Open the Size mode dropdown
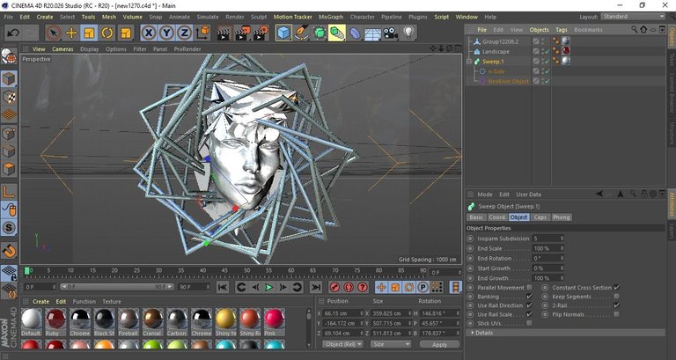Viewport: 676px width, 360px height. point(391,344)
